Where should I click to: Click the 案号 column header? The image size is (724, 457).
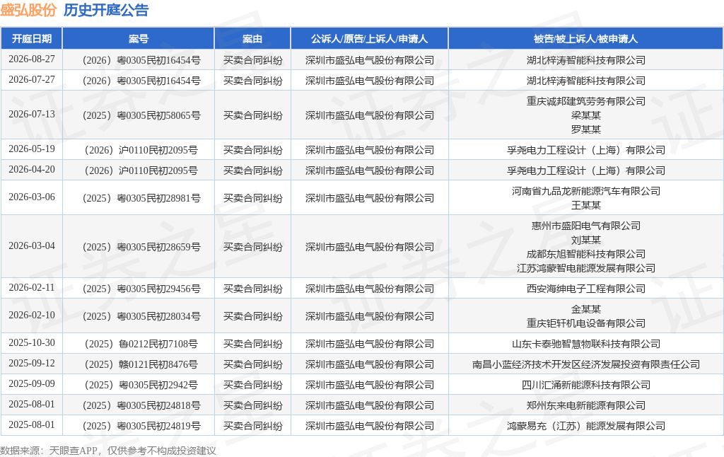(139, 39)
